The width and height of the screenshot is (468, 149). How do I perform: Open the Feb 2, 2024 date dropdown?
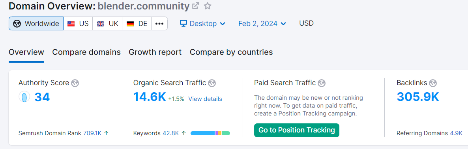click(x=262, y=24)
